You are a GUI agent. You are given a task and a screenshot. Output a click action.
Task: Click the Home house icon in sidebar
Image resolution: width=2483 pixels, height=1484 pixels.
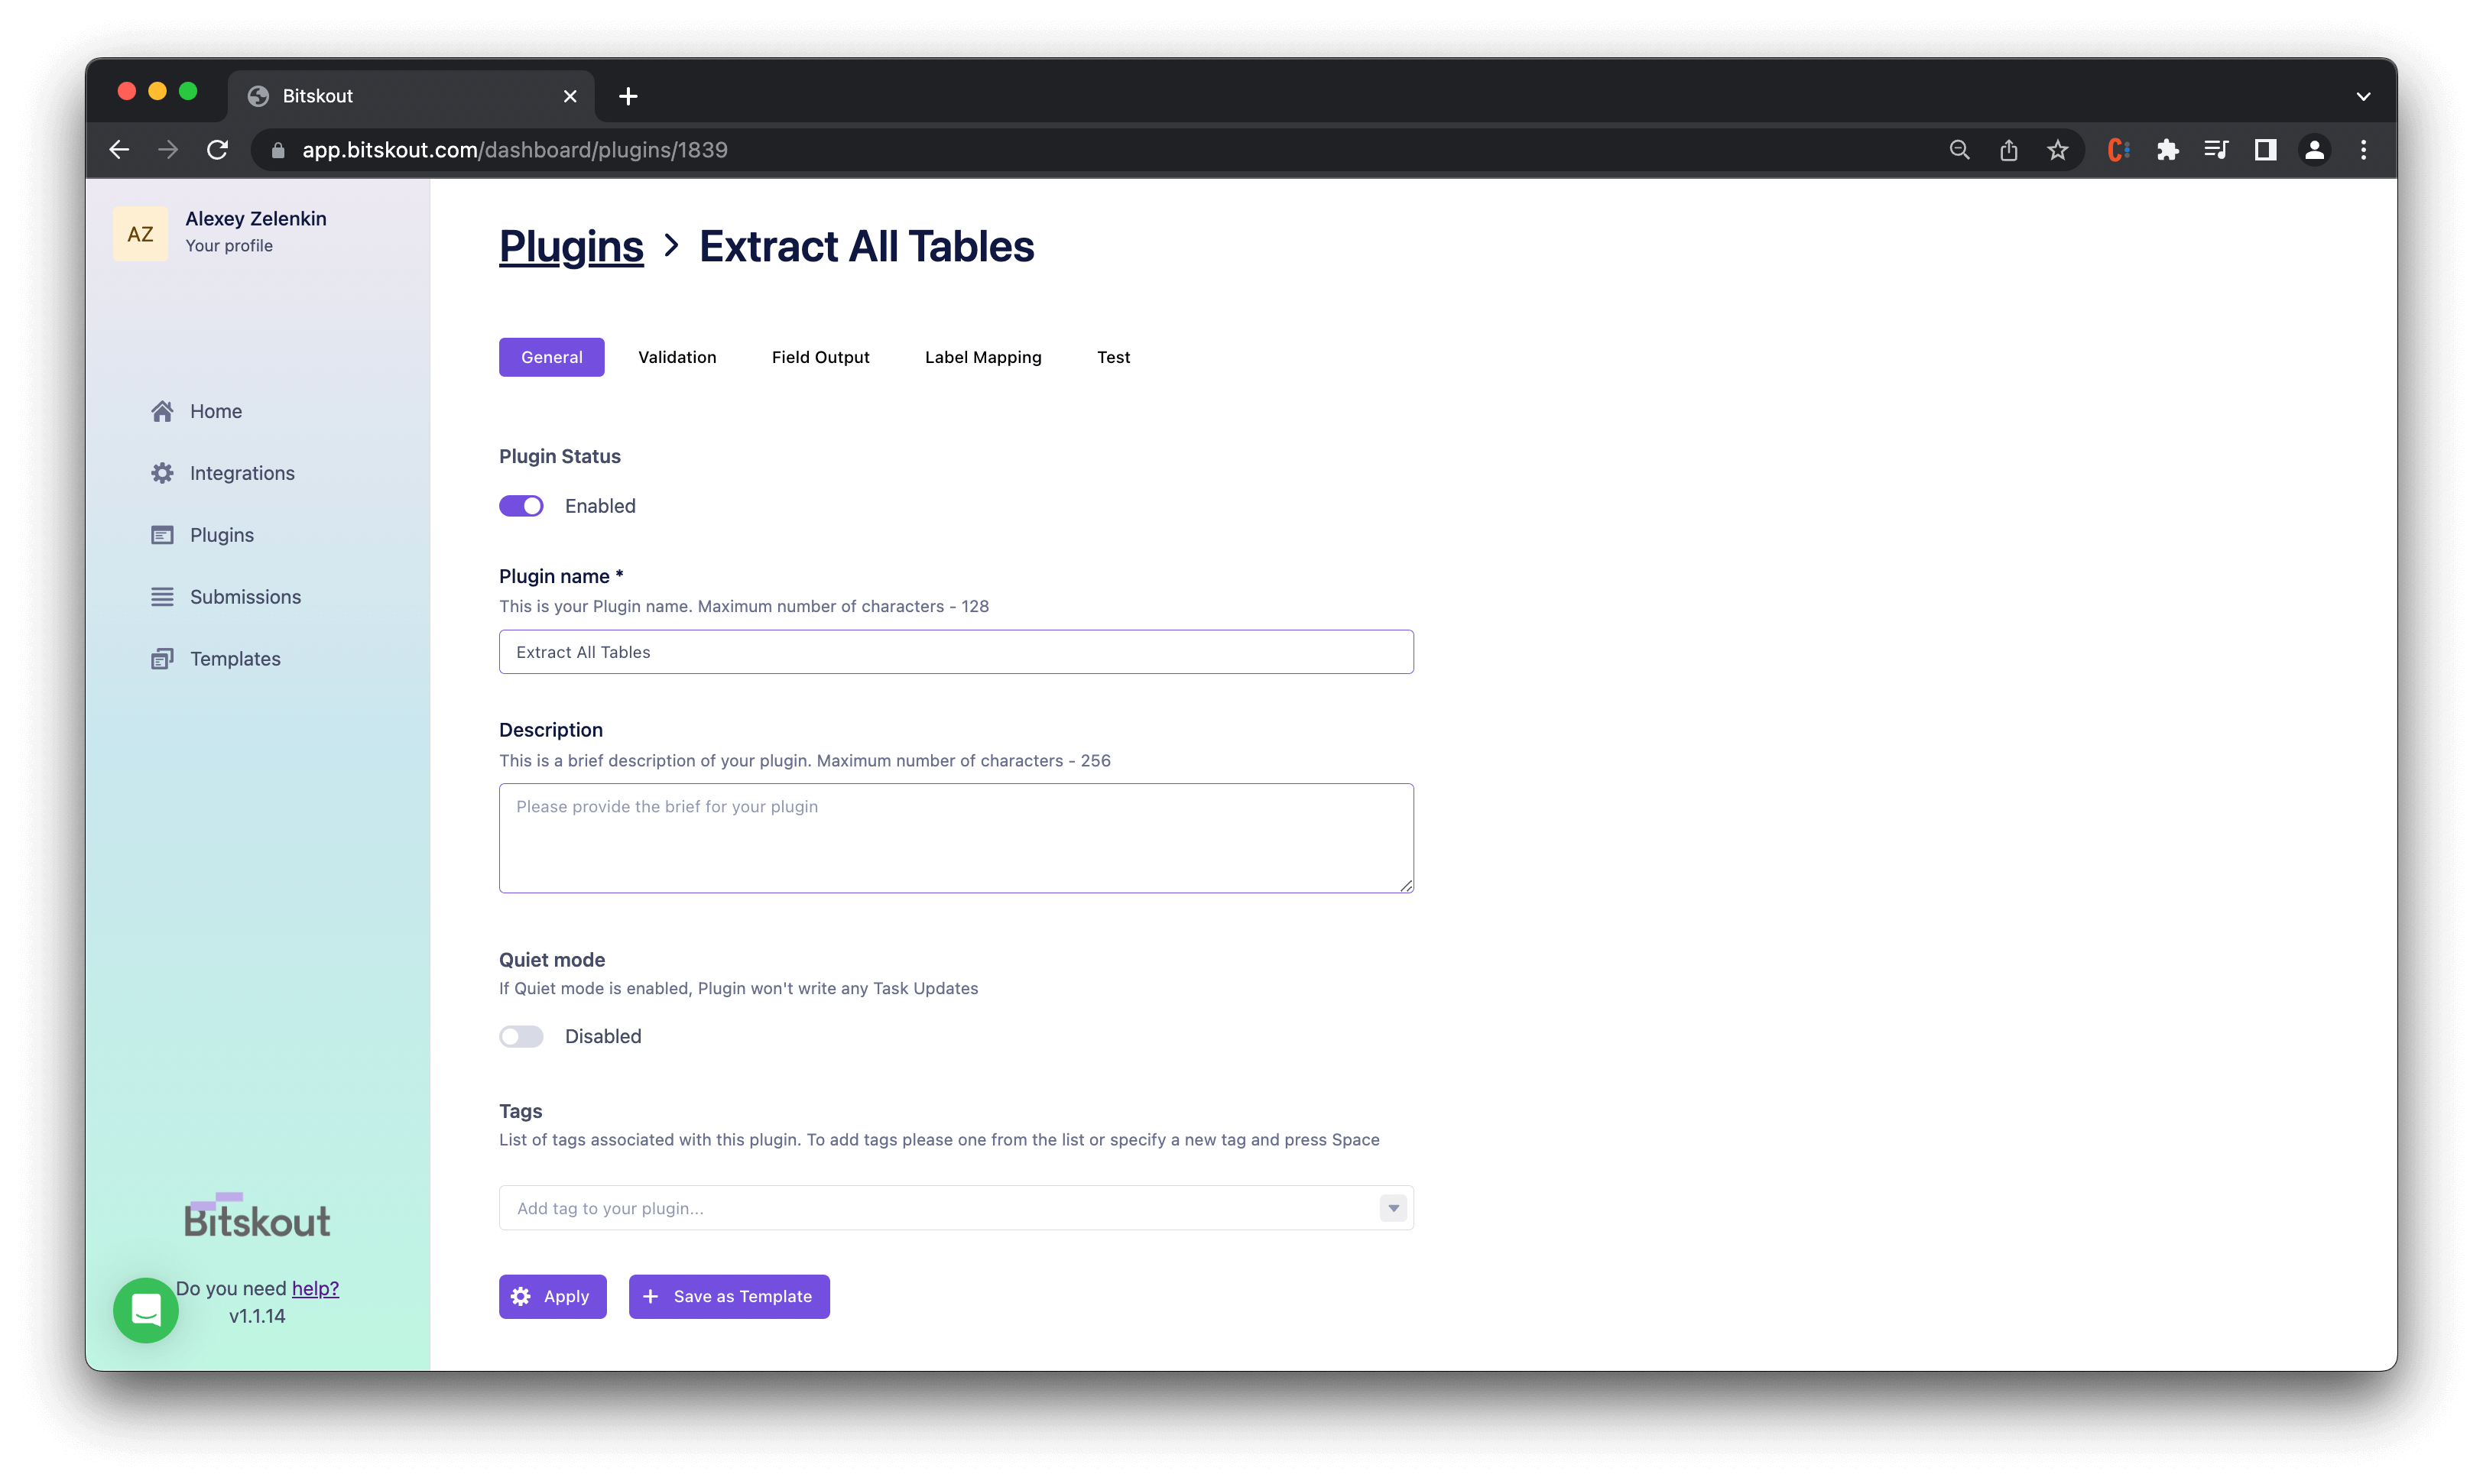click(162, 411)
